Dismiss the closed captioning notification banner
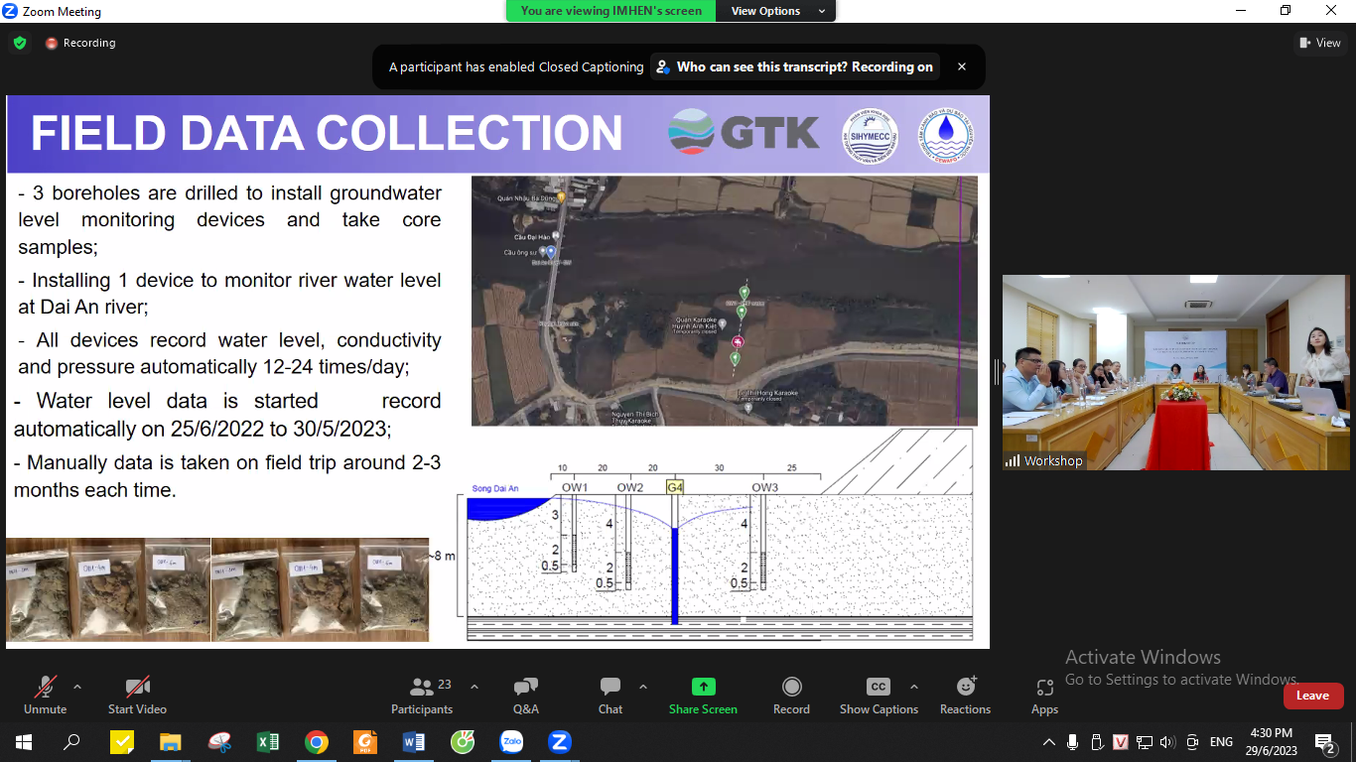This screenshot has height=762, width=1356. 961,66
